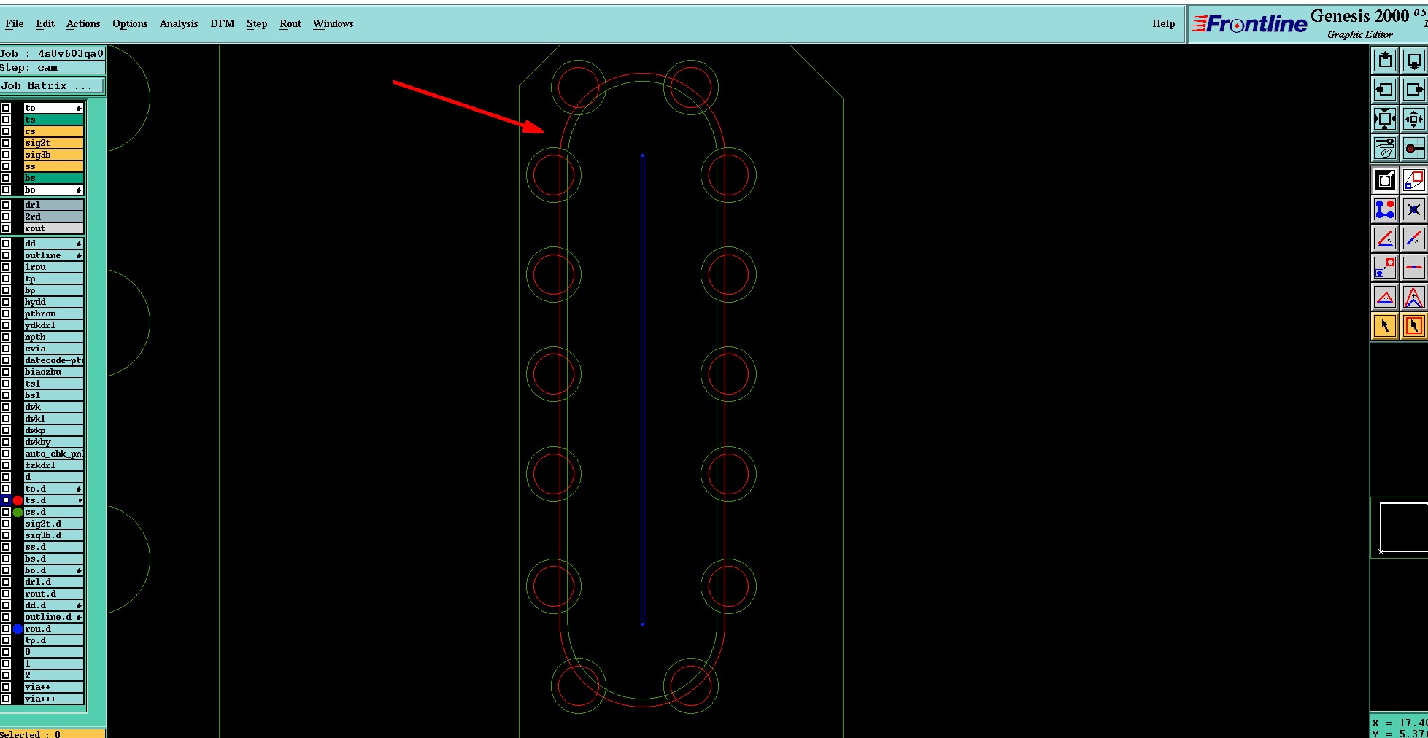Open the Step menu
Screen dimensions: 1428x738
click(x=257, y=23)
